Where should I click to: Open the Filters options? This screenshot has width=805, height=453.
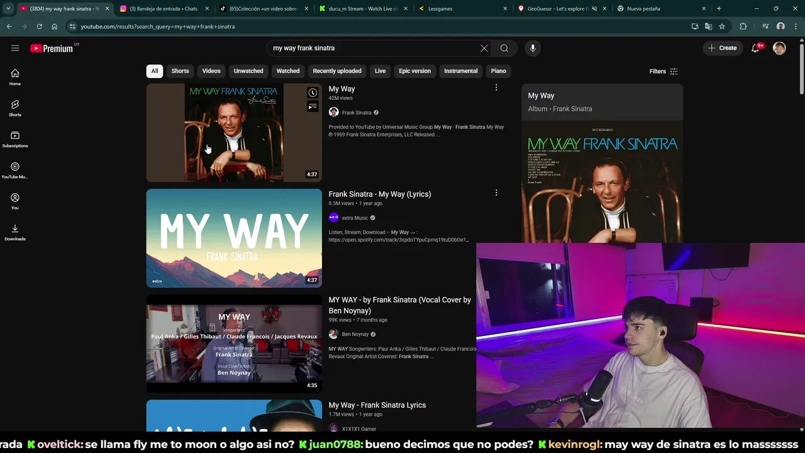pos(663,71)
